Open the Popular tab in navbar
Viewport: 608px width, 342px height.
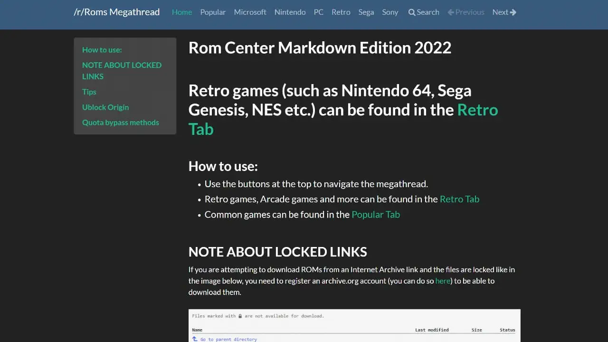pos(213,12)
